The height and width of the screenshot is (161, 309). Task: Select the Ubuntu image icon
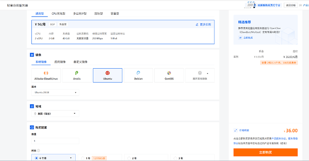(x=107, y=73)
